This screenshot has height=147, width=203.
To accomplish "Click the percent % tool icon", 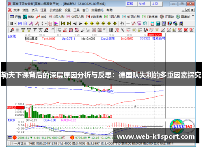I will coord(123,30).
